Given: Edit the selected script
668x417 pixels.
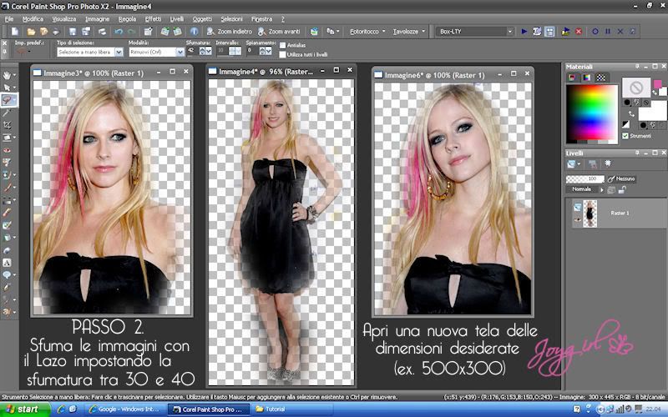Looking at the screenshot, I should tap(537, 32).
